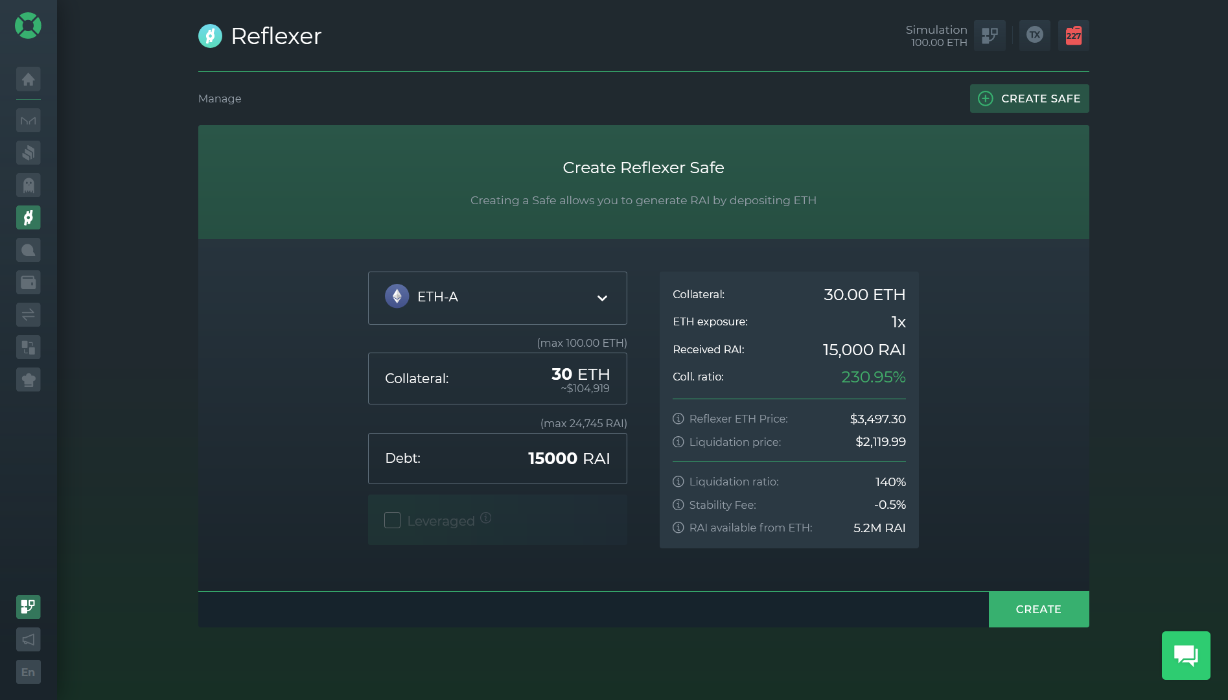Open the live chat widget
The width and height of the screenshot is (1228, 700).
pos(1186,655)
